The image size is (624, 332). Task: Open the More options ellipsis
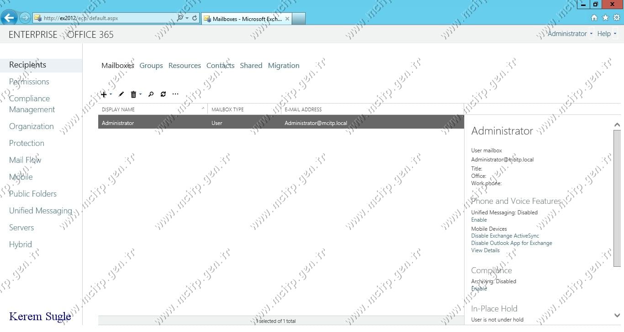[x=175, y=94]
